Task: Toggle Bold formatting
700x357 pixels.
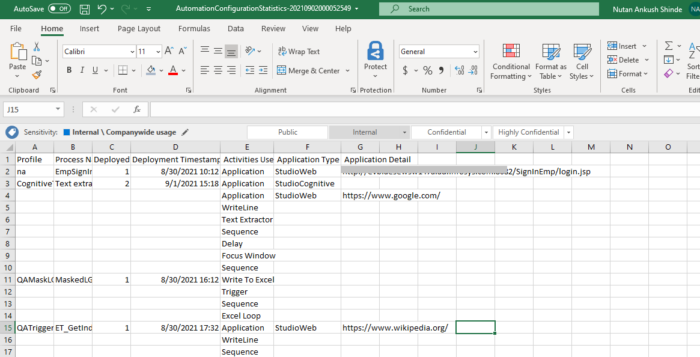Action: 69,70
